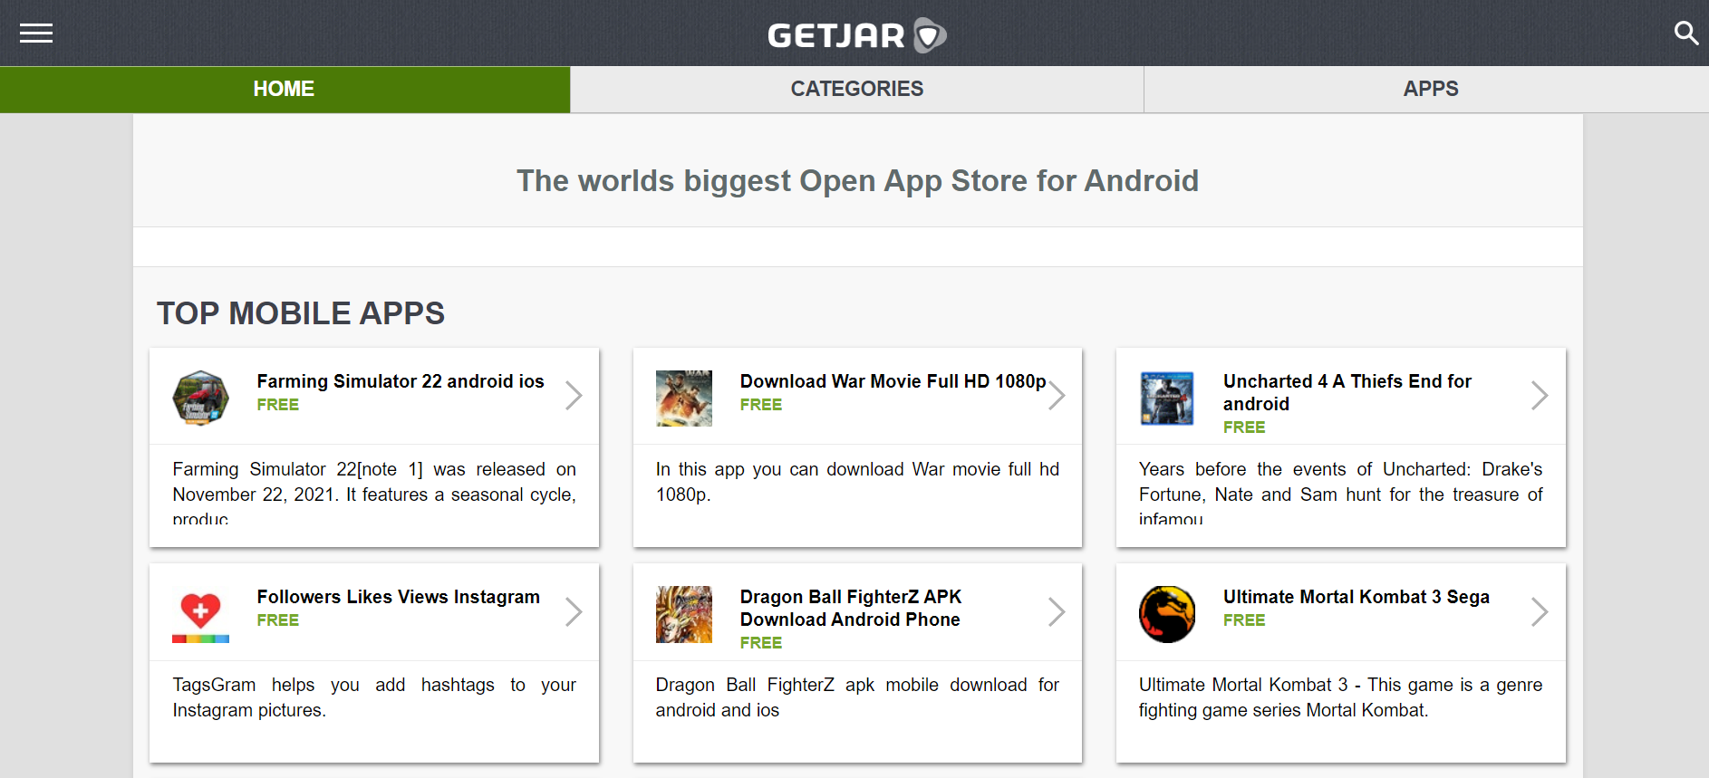Click the Dragon Ball FighterZ apk description
The image size is (1709, 778).
tap(857, 697)
